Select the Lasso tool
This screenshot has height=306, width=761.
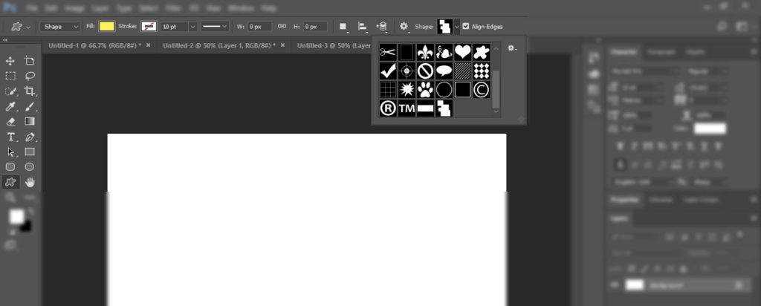pos(30,76)
